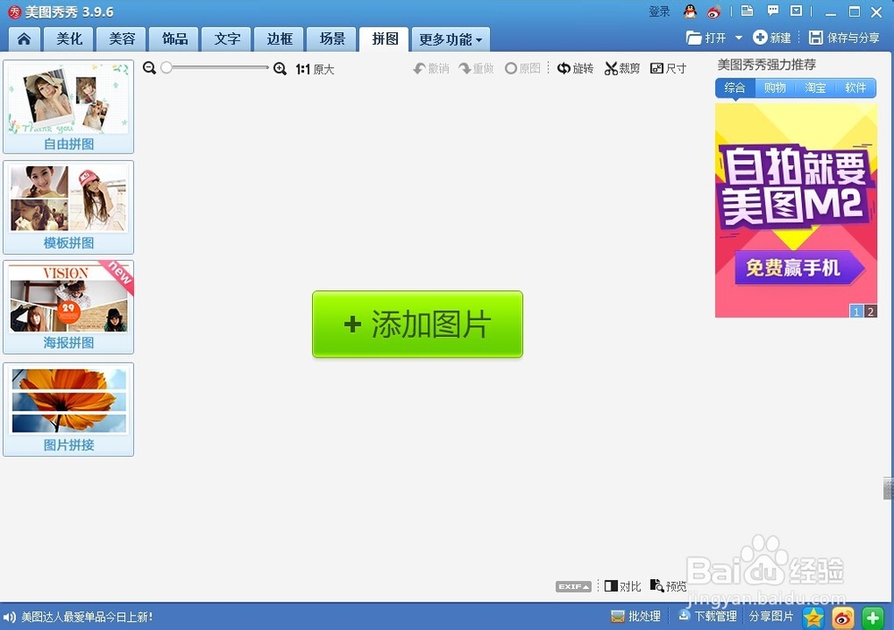Open the feedback chat bubble icon
The height and width of the screenshot is (630, 894).
pos(772,11)
